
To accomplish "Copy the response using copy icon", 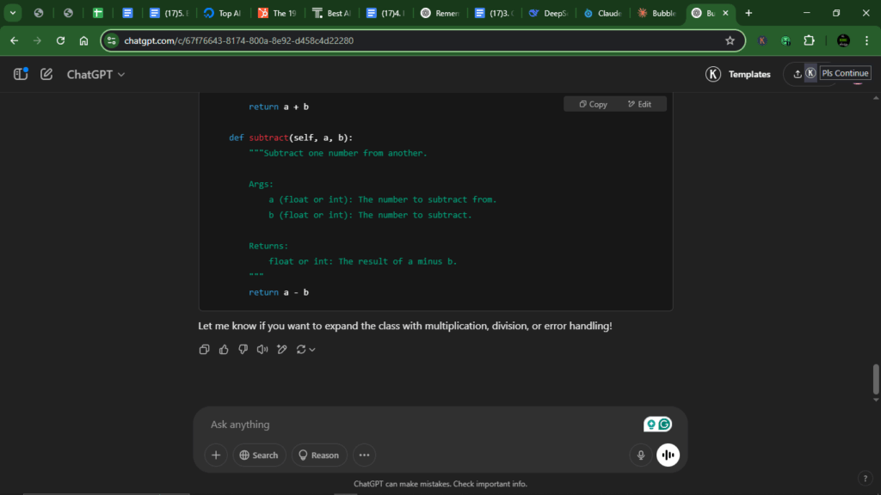I will pos(205,349).
